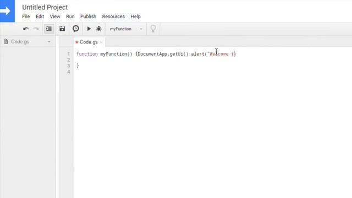
Task: Save the project with floppy icon
Action: [x=62, y=29]
